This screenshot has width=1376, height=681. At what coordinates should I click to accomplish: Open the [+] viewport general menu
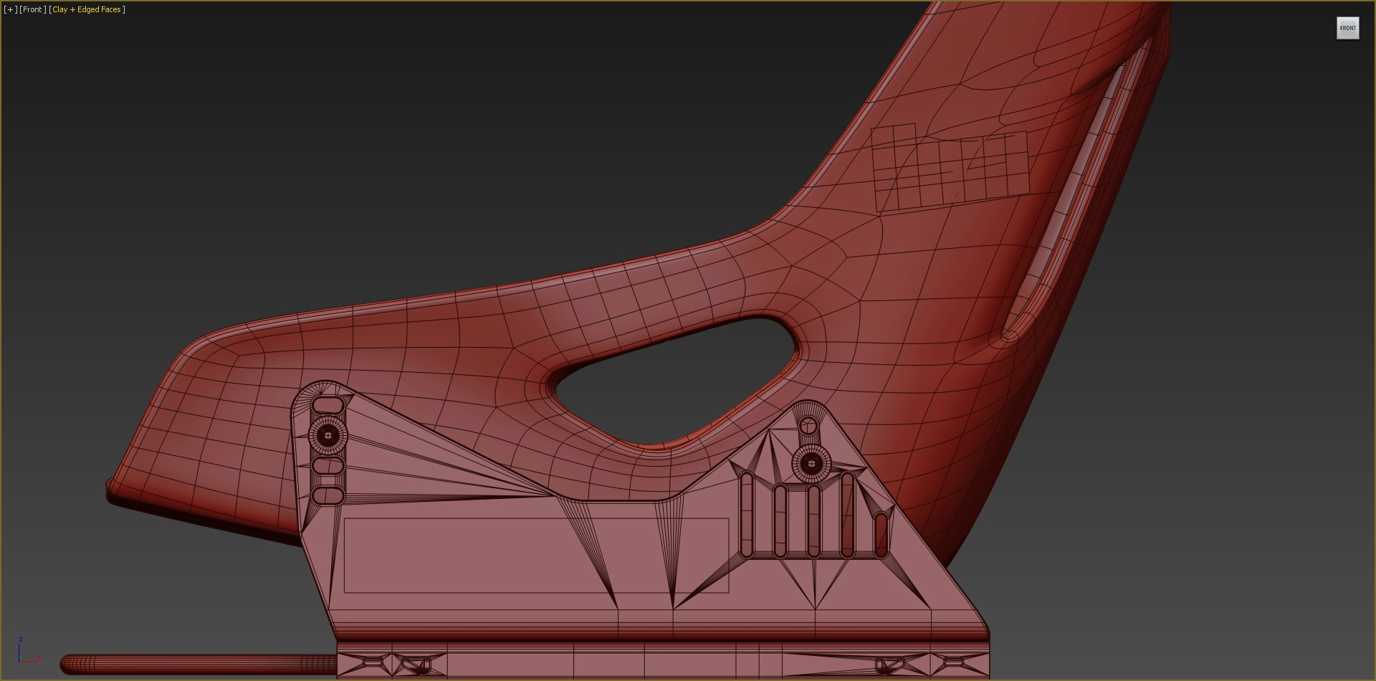tap(11, 9)
